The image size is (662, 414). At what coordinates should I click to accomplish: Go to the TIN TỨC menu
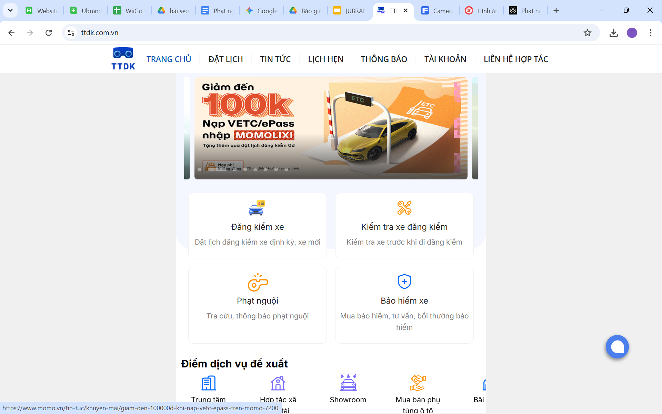point(275,59)
